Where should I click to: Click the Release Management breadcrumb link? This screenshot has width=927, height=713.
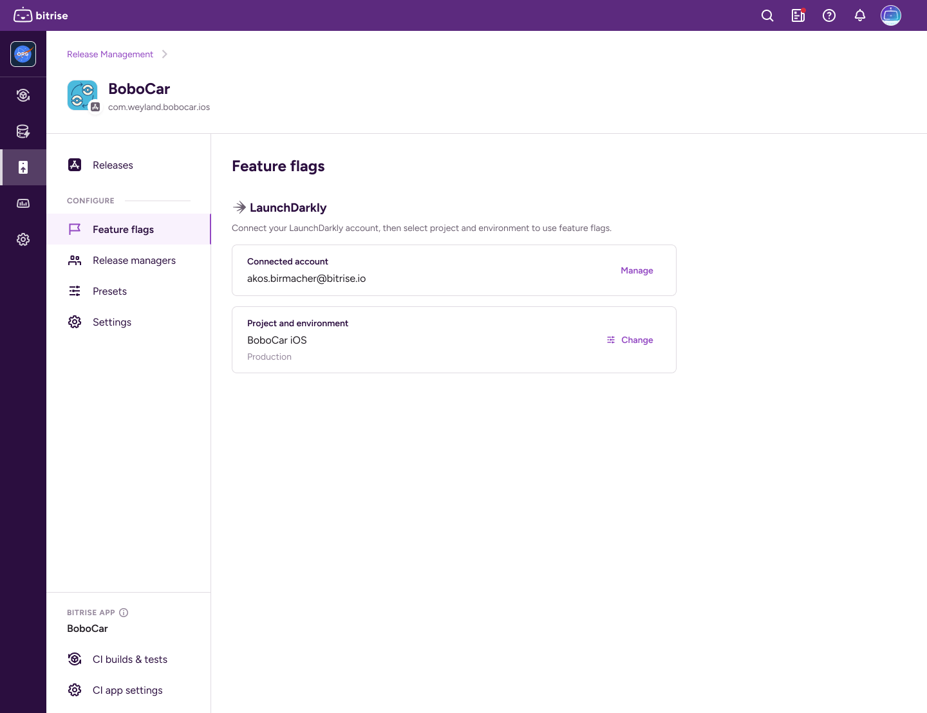[x=110, y=55]
